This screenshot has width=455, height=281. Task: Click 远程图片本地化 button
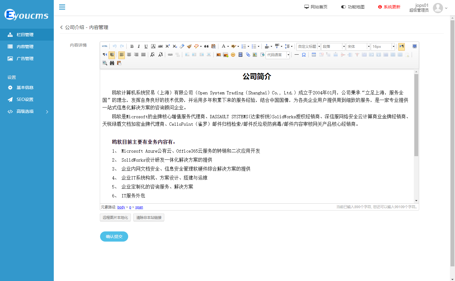(115, 217)
